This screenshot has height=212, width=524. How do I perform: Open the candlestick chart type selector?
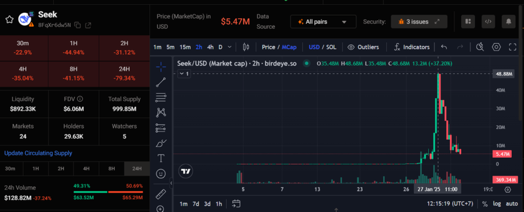(246, 47)
